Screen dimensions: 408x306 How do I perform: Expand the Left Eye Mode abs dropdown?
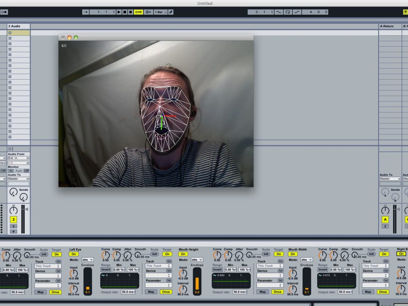[x=87, y=260]
